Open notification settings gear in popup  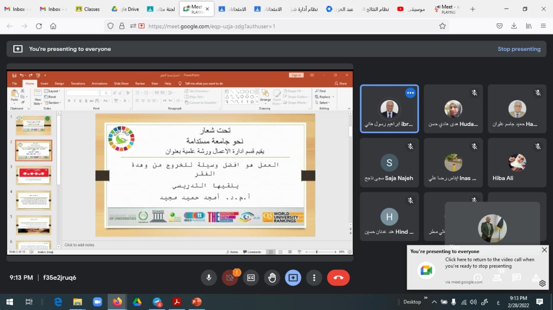542,283
